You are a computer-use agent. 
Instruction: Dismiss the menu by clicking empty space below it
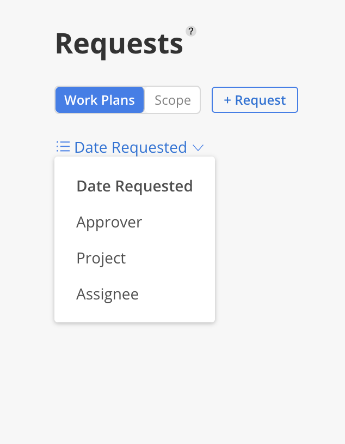[172, 382]
